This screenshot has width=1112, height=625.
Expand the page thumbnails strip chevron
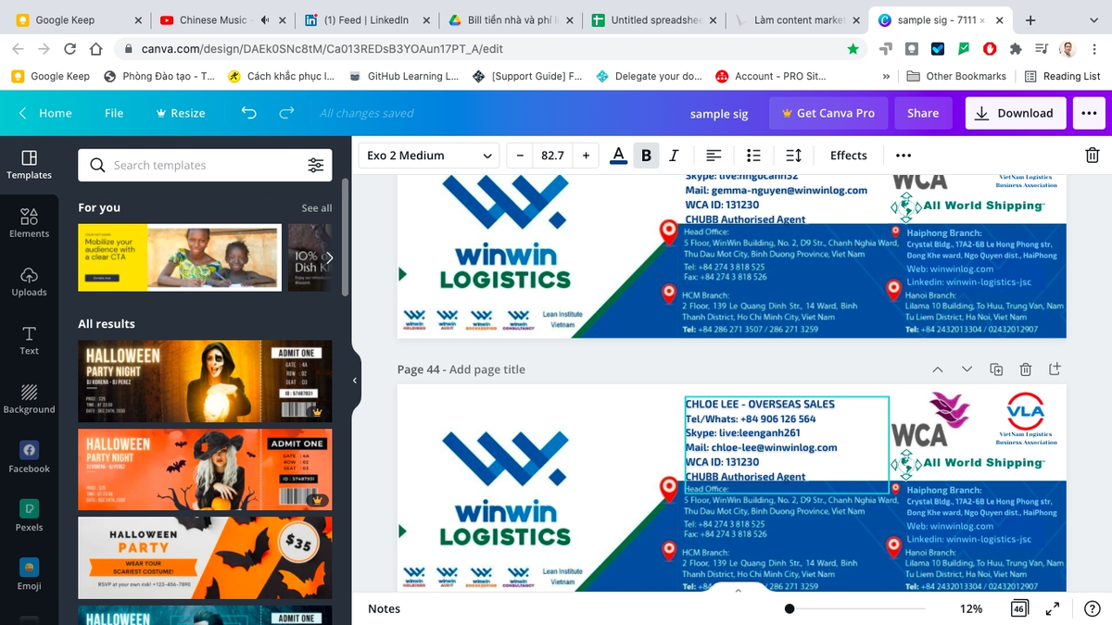coord(738,590)
